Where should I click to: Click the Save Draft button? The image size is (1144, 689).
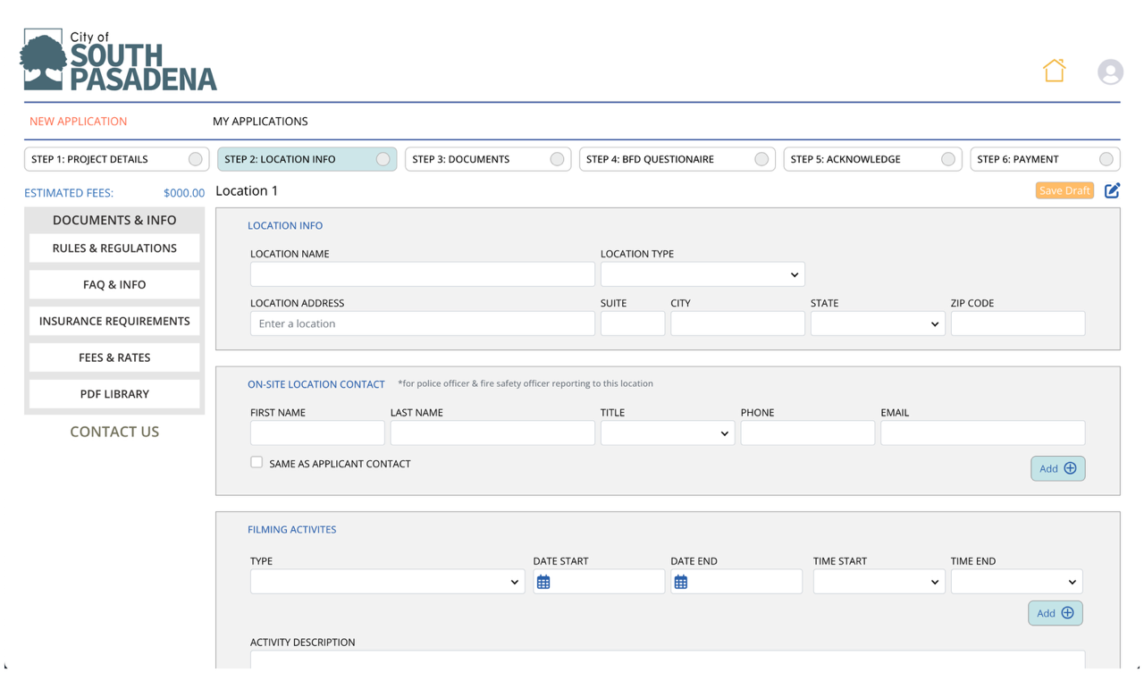pos(1064,190)
